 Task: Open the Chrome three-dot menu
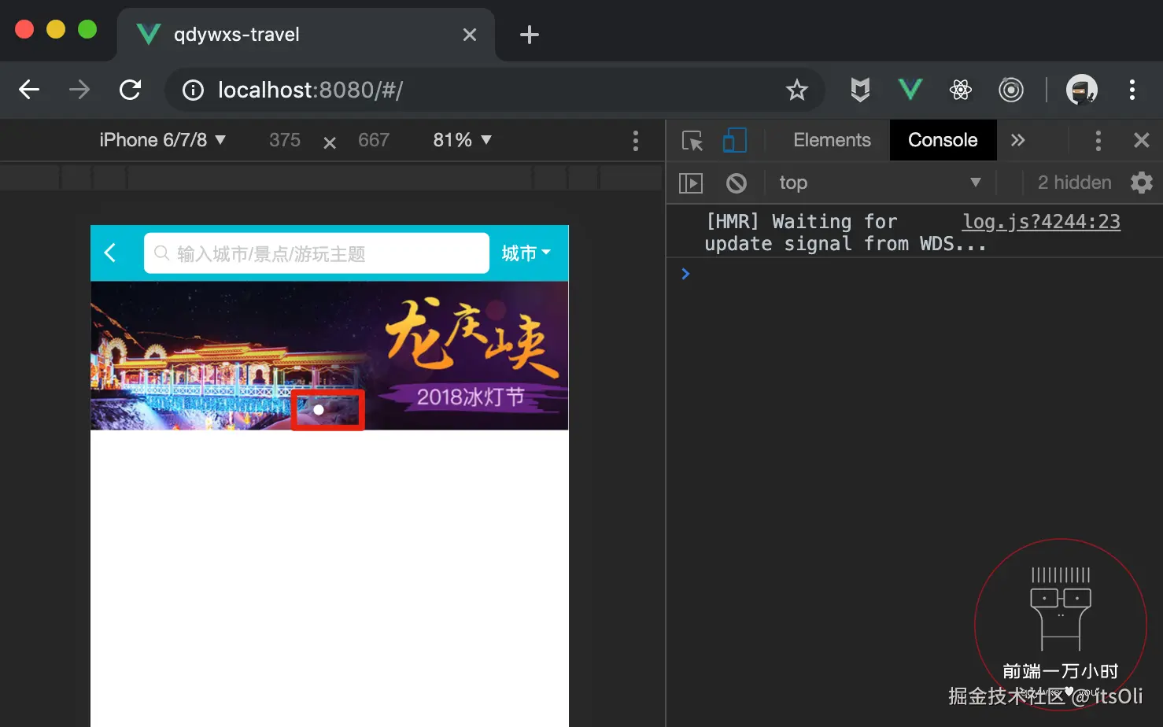click(1132, 90)
